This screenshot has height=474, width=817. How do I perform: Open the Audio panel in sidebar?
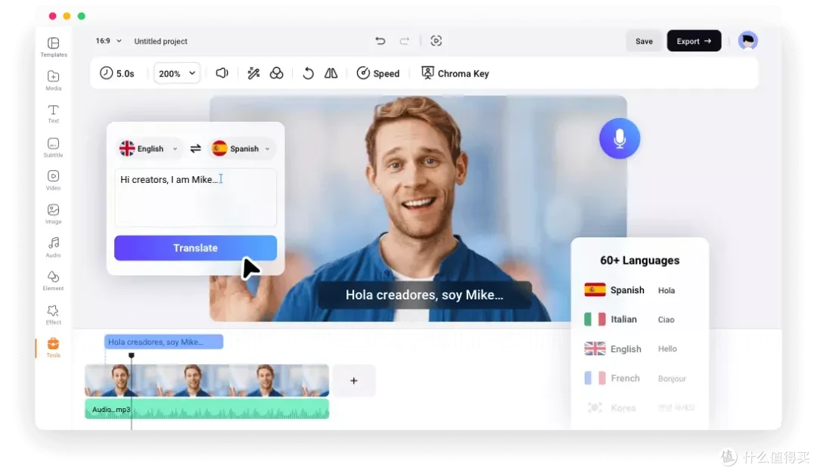(x=53, y=247)
